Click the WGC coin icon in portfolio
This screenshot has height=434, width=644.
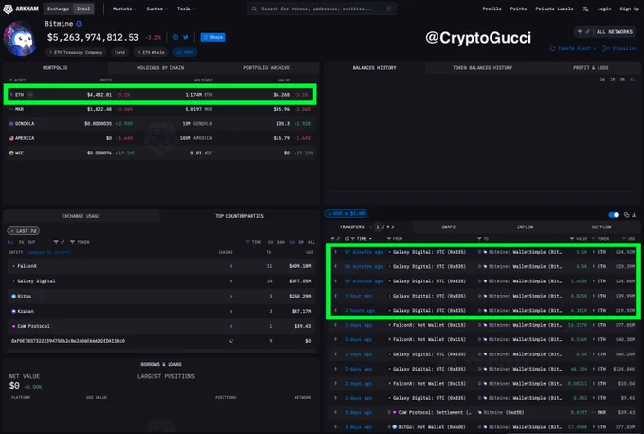tap(11, 153)
